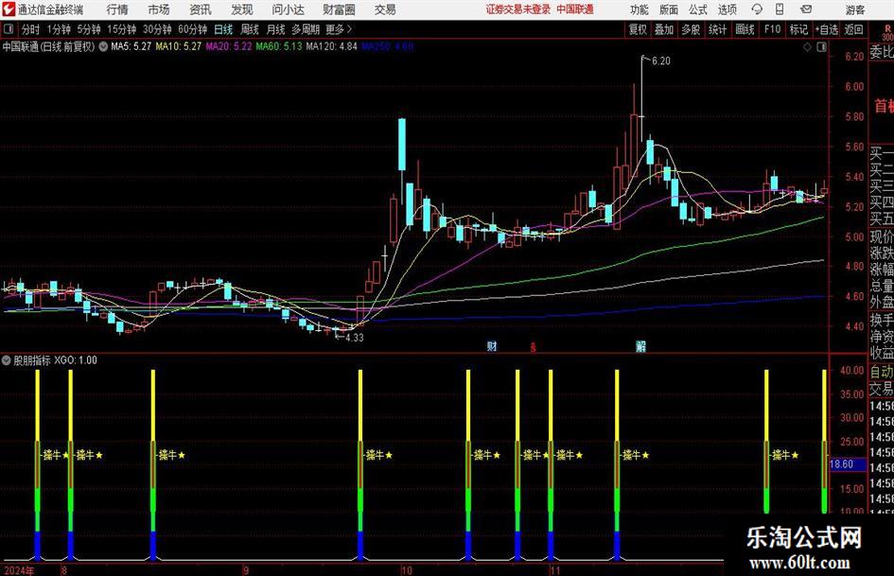Viewport: 894px width, 576px height.
Task: Expand the main chart indicator dropdown arrow
Action: [103, 46]
